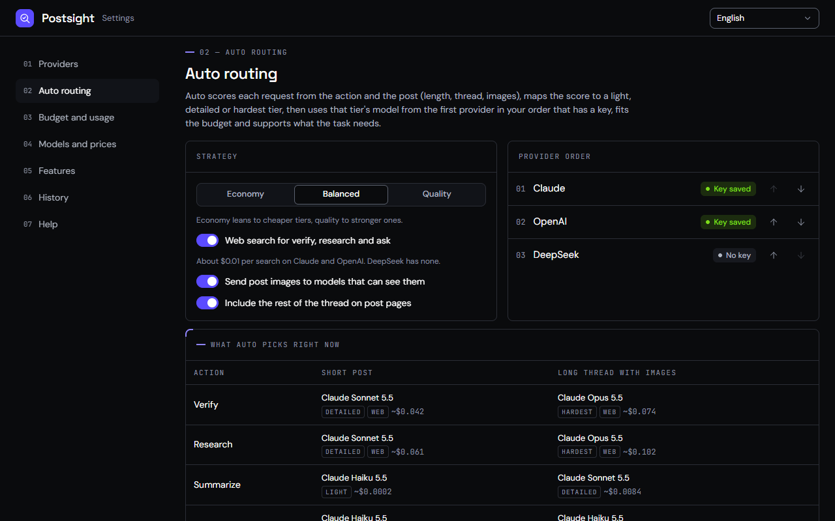Click the LIGHT tier tag in Summarize row
This screenshot has width=835, height=521.
pos(337,492)
